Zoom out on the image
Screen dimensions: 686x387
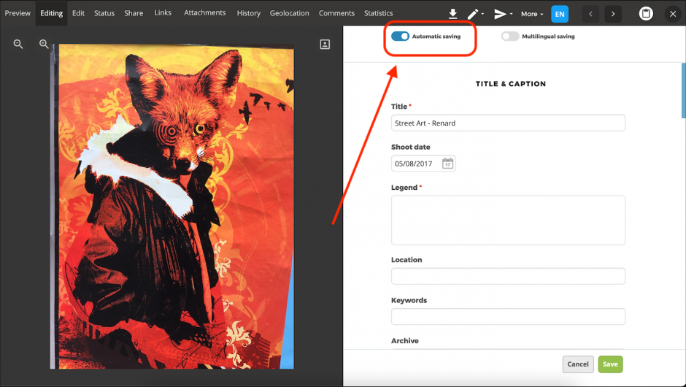pyautogui.click(x=18, y=44)
